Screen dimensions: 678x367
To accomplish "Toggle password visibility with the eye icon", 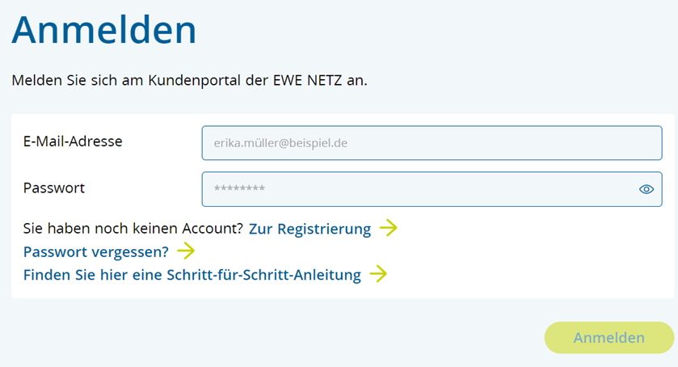I will pos(646,189).
